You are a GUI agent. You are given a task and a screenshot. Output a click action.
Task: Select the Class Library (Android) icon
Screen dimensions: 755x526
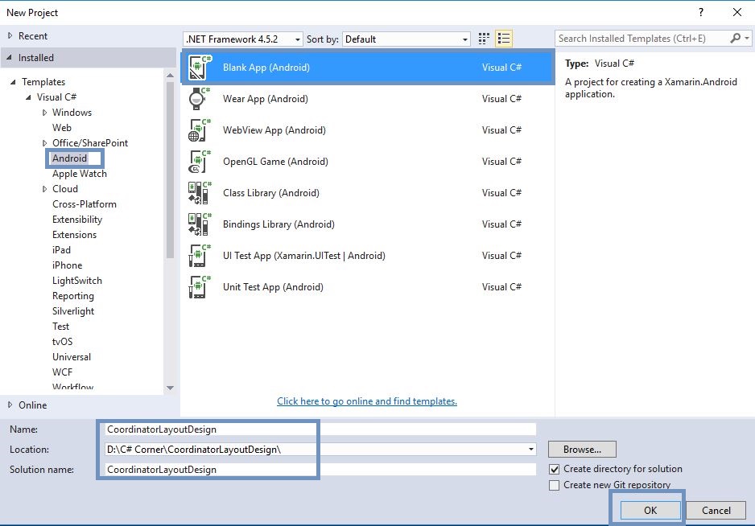[x=199, y=193]
